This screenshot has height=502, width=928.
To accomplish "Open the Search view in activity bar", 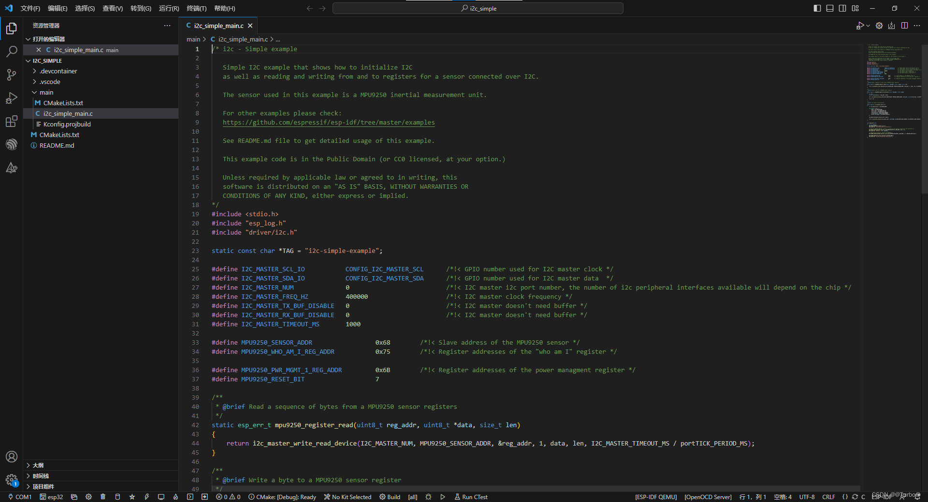I will [12, 52].
